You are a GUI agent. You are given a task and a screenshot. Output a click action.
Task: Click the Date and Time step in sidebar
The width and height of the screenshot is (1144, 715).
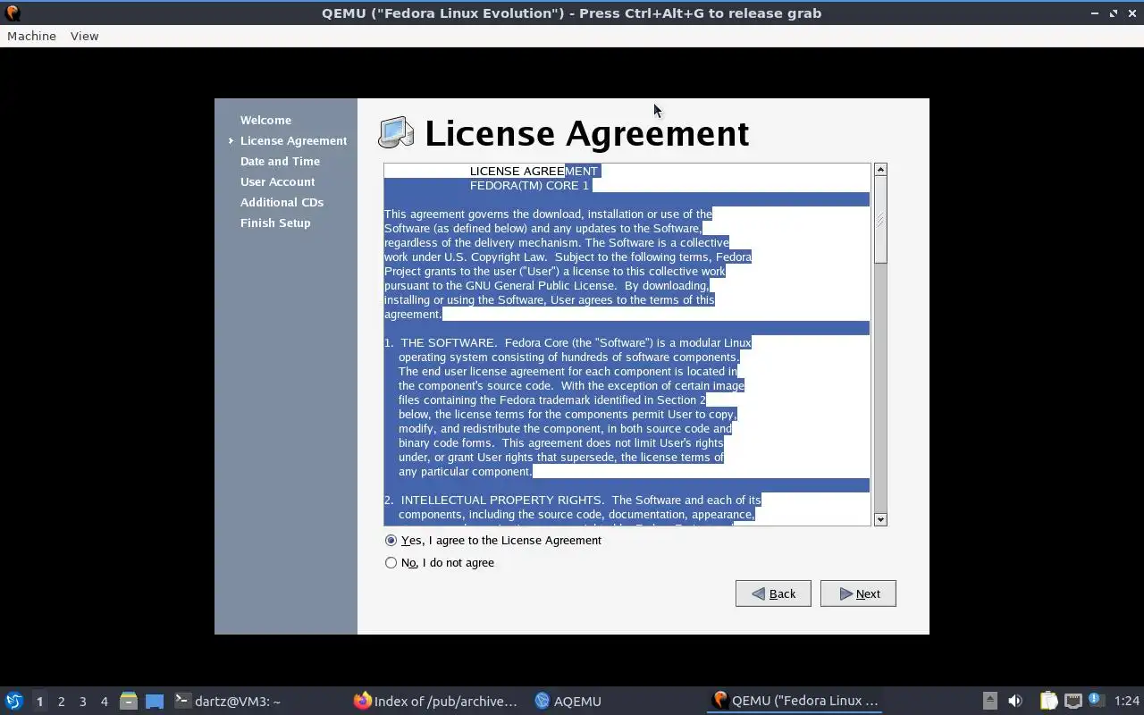(x=280, y=161)
